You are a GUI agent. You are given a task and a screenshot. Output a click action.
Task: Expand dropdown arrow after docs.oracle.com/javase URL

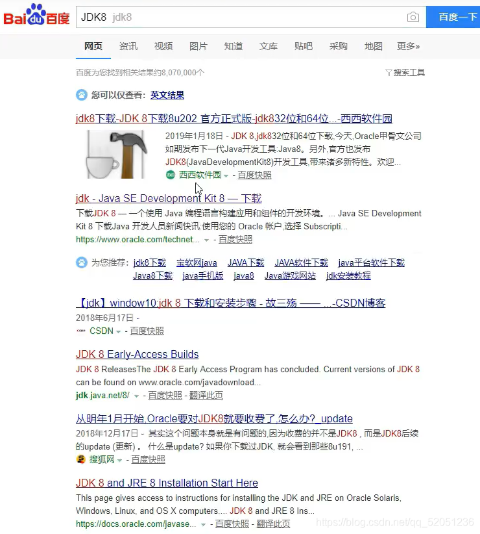click(x=203, y=525)
